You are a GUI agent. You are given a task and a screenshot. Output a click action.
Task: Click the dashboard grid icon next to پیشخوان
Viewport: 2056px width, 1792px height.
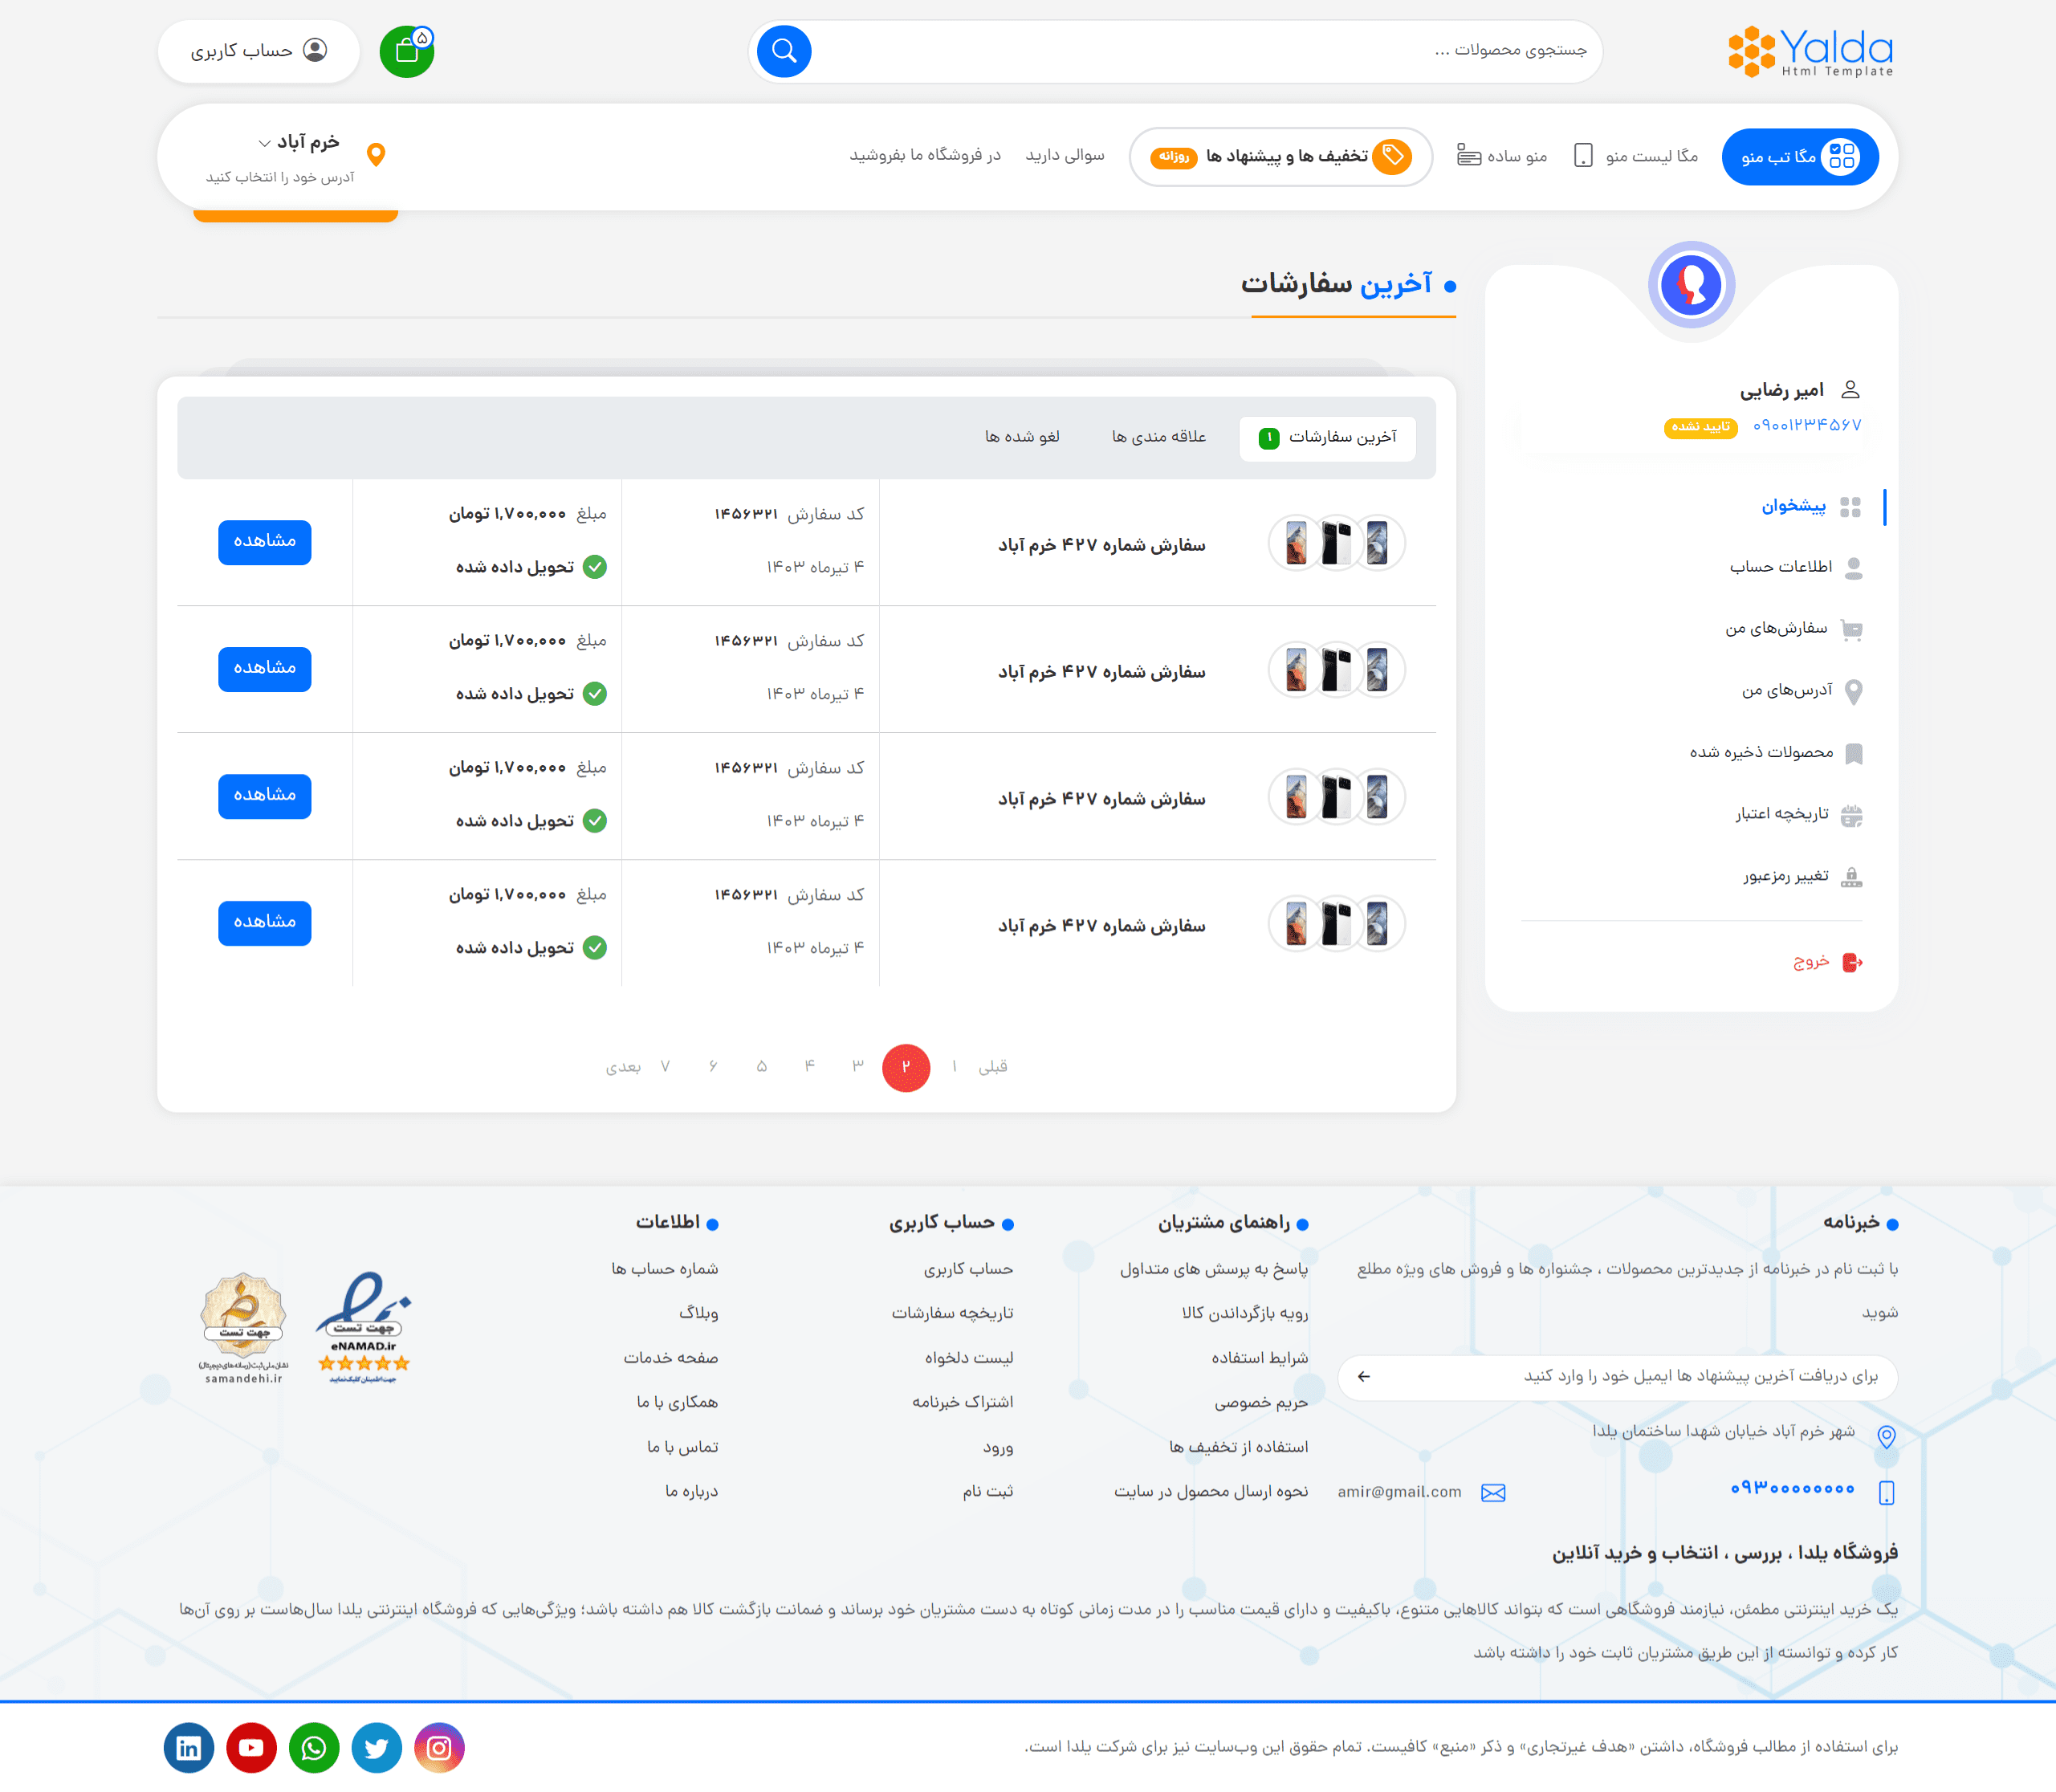pos(1850,507)
